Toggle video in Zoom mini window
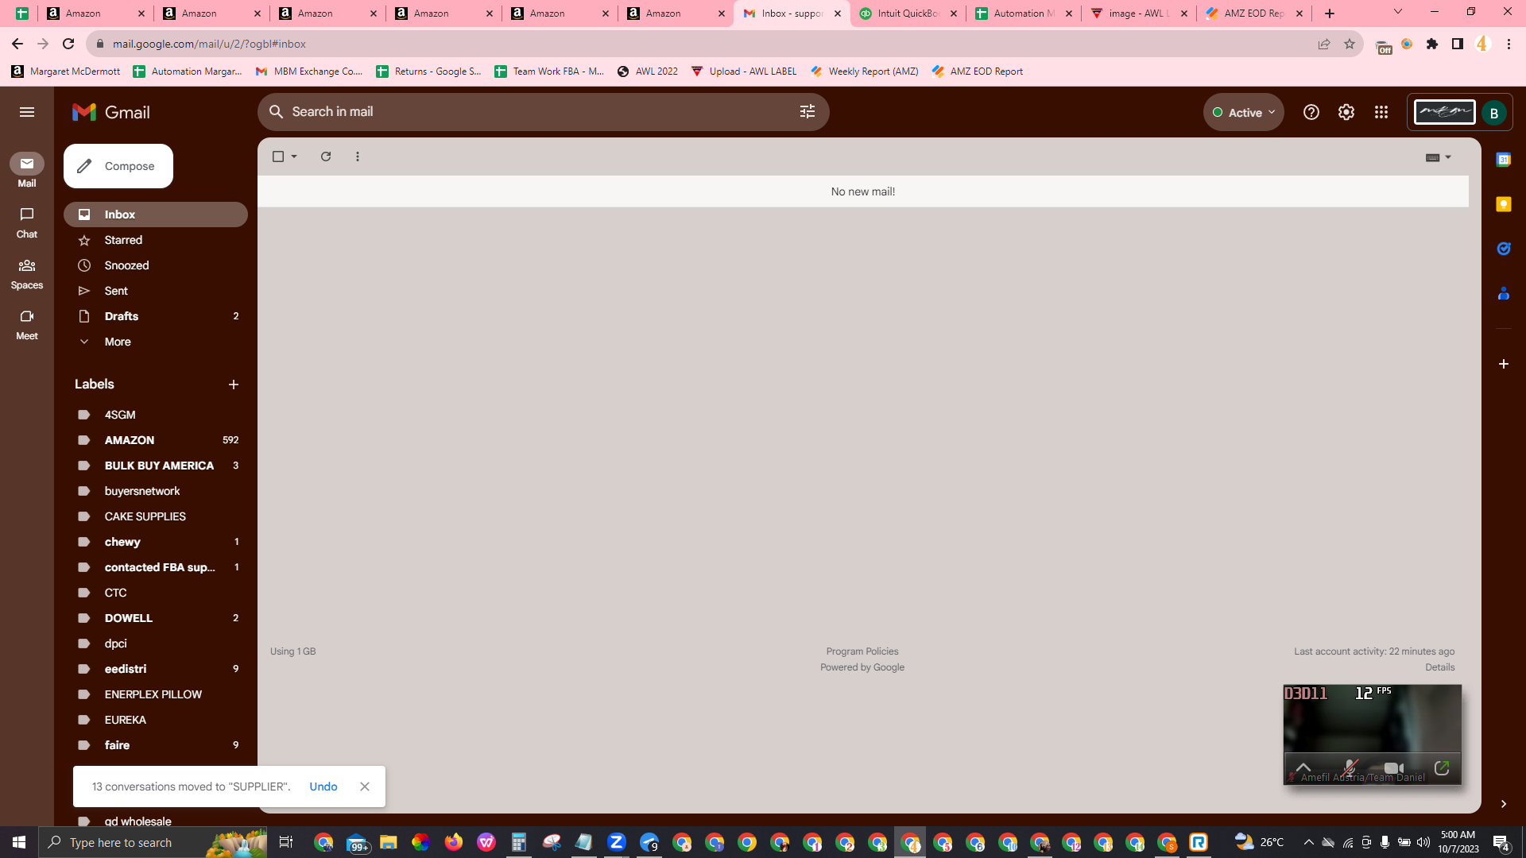Viewport: 1526px width, 858px height. pos(1393,767)
